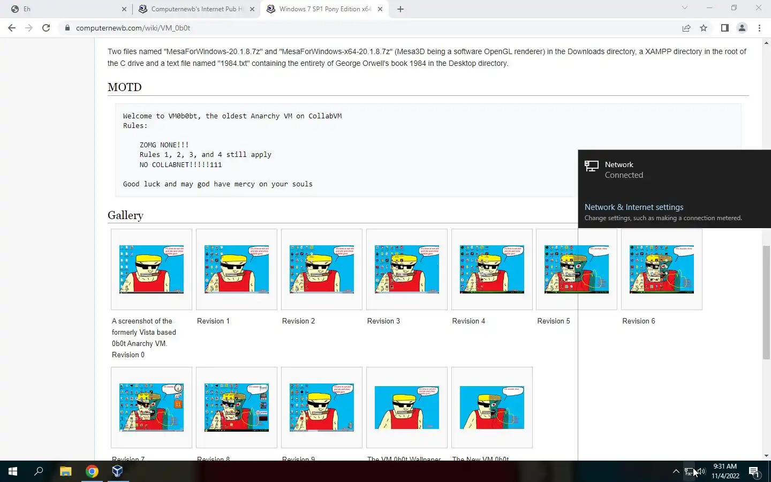
Task: Open the taskbar clock and date
Action: click(x=725, y=471)
